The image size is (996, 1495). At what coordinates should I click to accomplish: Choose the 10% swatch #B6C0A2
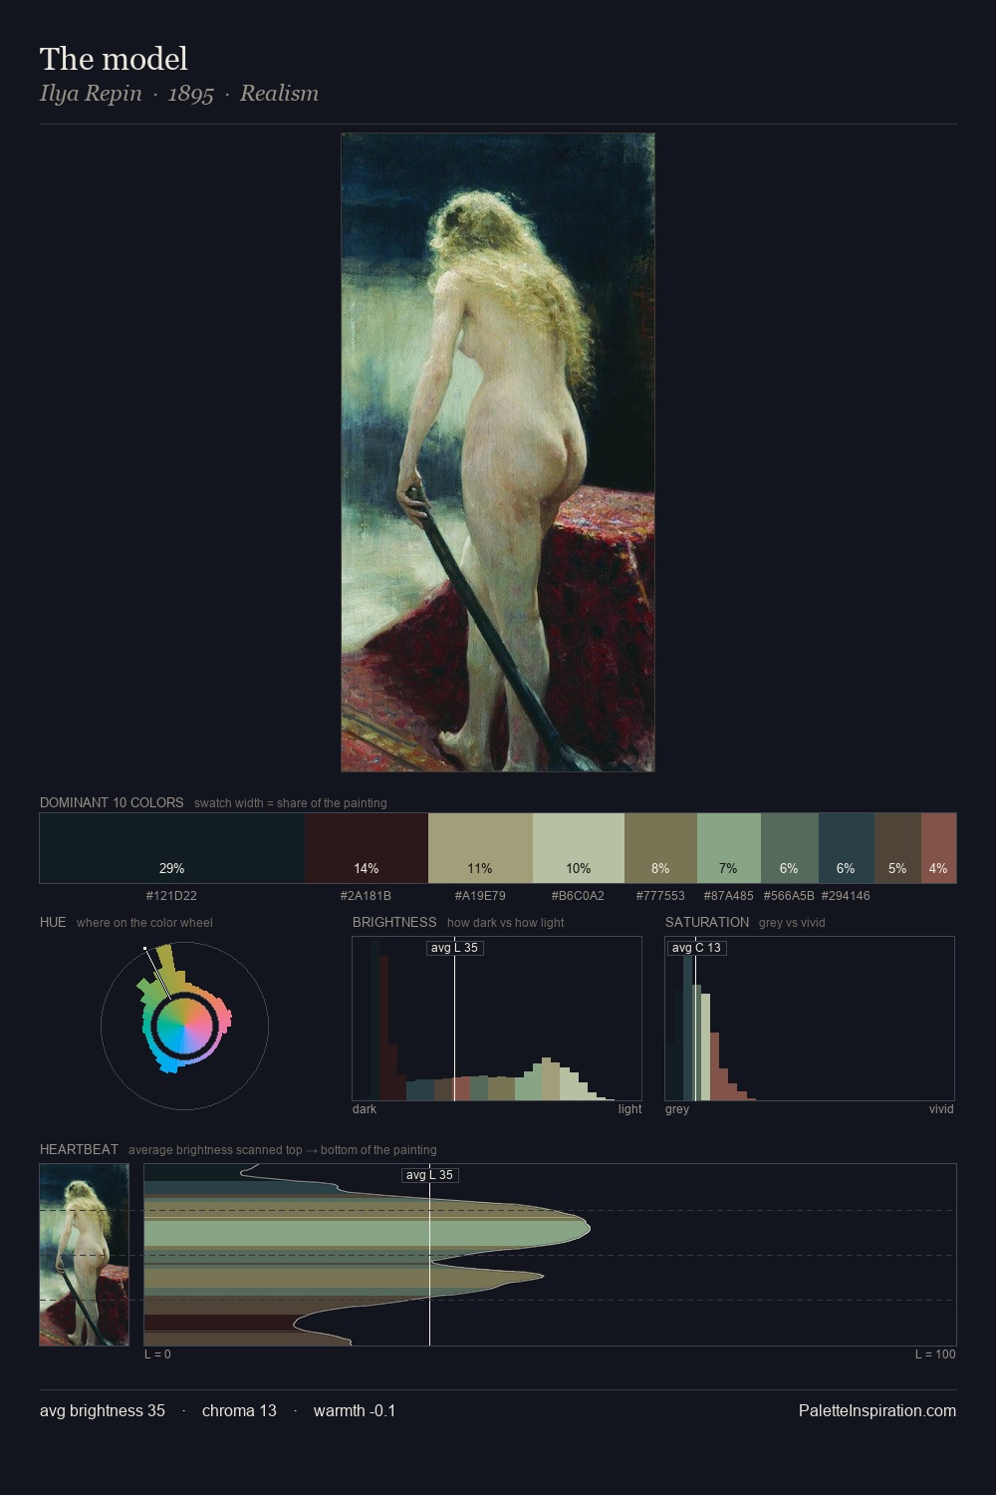[x=579, y=848]
